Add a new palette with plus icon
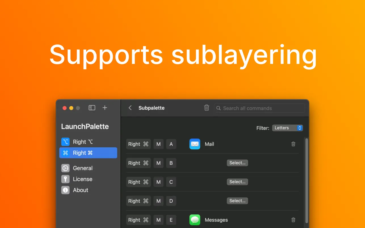 pyautogui.click(x=105, y=108)
